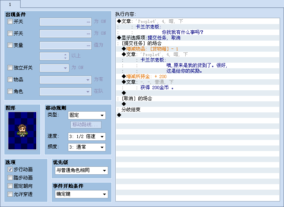Image resolution: width=284 pixels, height=207 pixels.
Task: Open the 类型 movement type dropdown
Action: [87, 116]
